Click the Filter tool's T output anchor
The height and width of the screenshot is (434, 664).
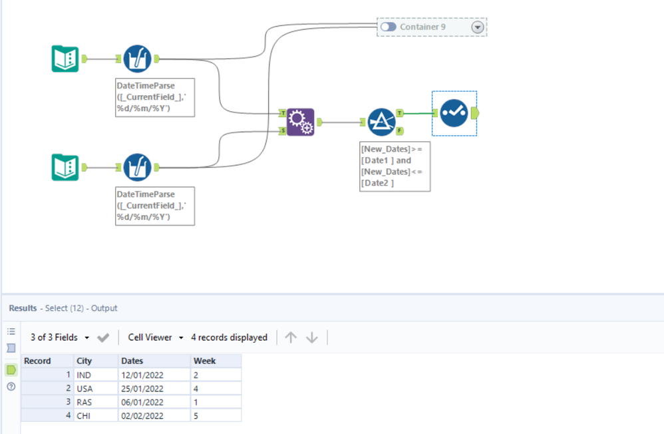400,112
